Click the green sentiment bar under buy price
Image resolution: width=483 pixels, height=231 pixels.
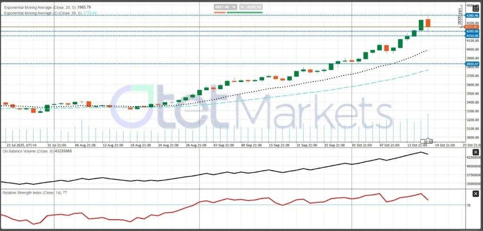coord(244,12)
